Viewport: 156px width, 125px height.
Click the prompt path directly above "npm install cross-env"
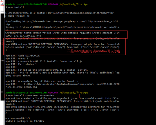74,93
